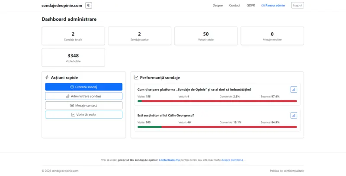Viewport: 346px width, 176px height.
Task: Open Politica de confidențialitate
Action: 287,171
